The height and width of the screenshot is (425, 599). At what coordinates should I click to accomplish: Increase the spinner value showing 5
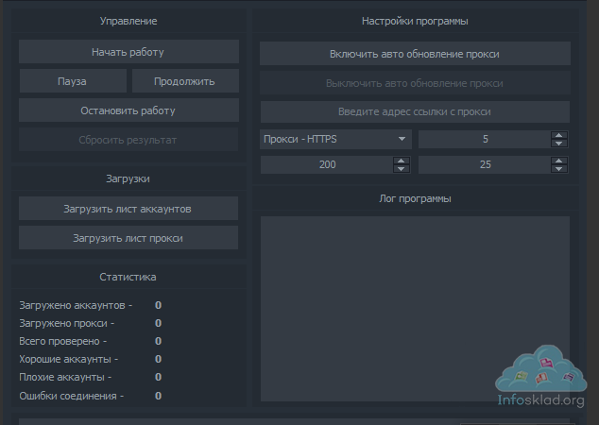point(559,135)
